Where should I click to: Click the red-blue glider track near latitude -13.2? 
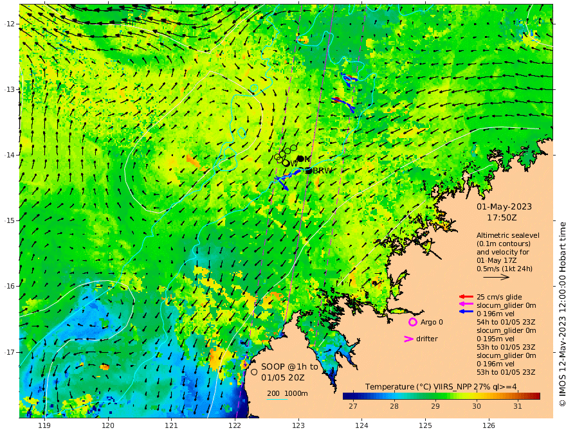(343, 104)
